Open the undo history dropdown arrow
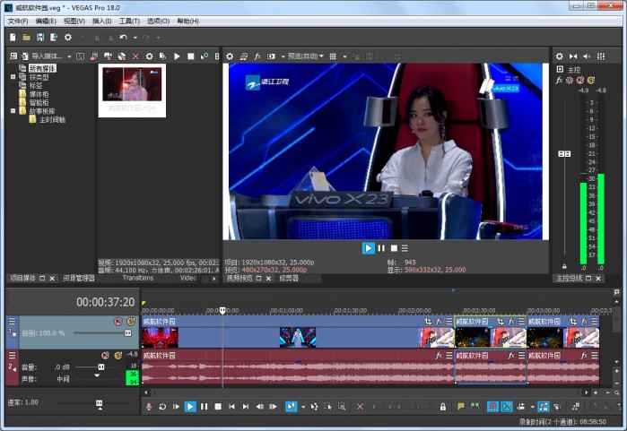The height and width of the screenshot is (431, 627). coord(135,38)
